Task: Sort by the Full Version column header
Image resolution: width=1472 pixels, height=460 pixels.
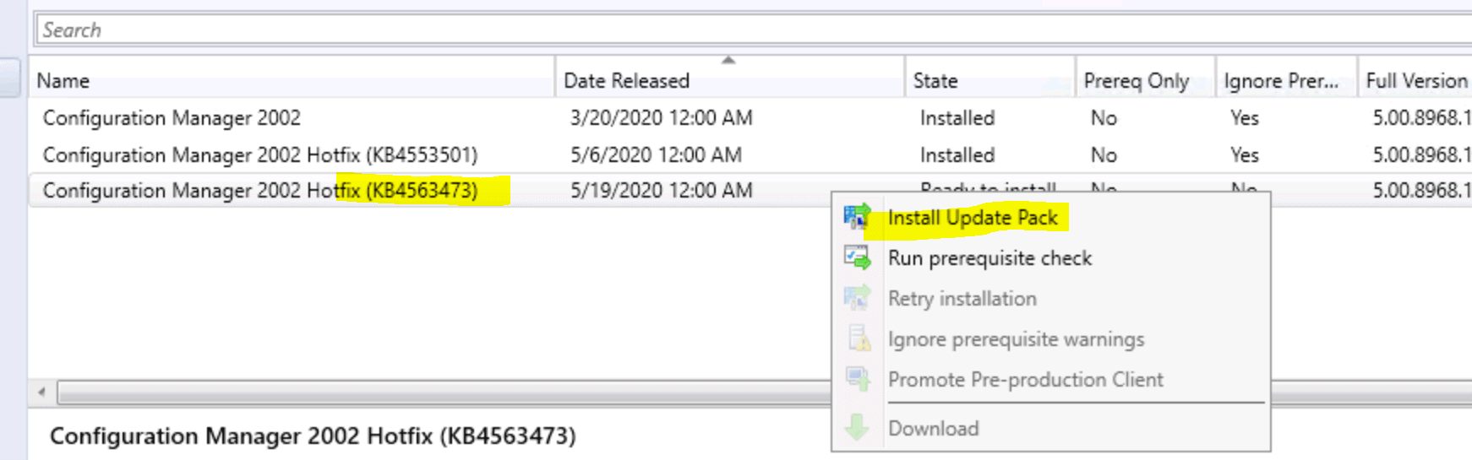Action: (1415, 81)
